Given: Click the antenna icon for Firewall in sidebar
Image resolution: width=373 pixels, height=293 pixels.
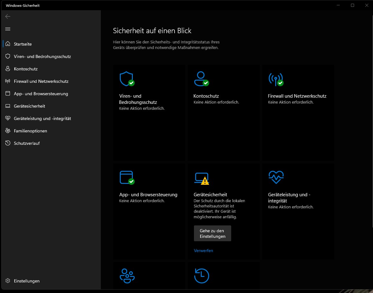Looking at the screenshot, I should [x=8, y=81].
